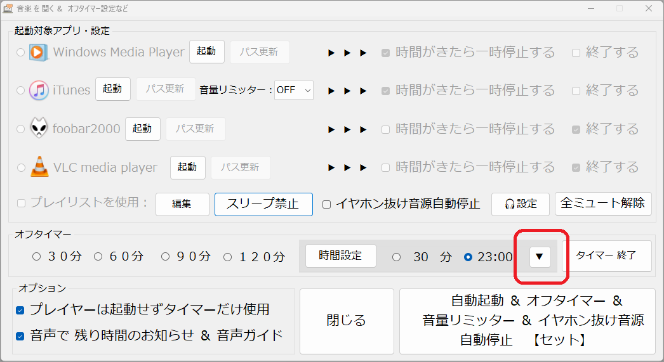
Task: Click the スリープ禁止 button
Action: 263,204
